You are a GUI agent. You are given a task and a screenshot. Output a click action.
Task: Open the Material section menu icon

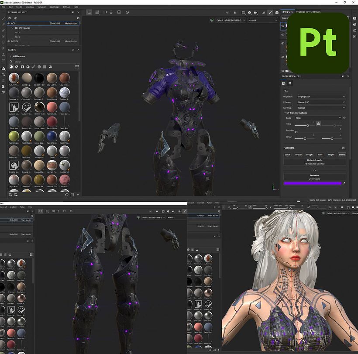(x=343, y=148)
